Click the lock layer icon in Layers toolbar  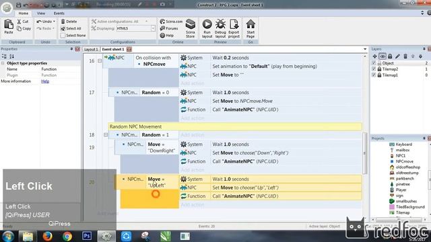click(390, 56)
